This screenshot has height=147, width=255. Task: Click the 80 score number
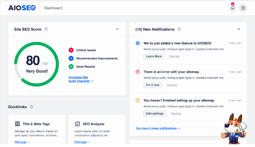pos(33,60)
